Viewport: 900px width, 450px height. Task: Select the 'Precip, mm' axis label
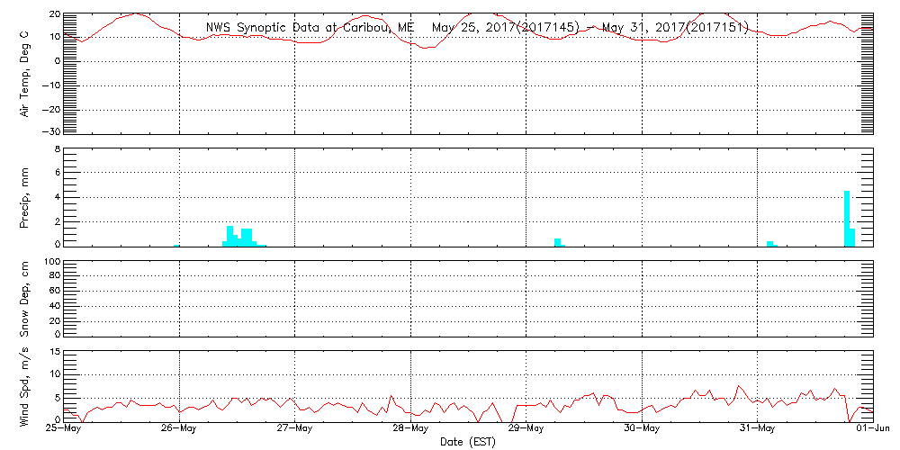pyautogui.click(x=25, y=196)
